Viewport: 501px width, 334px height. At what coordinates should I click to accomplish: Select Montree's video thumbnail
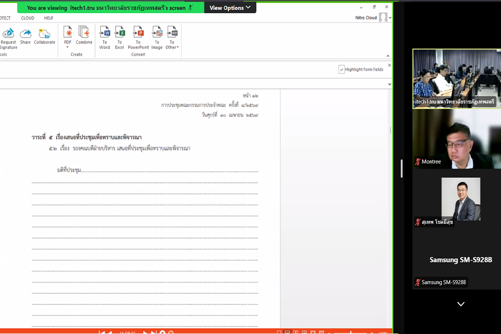click(456, 139)
